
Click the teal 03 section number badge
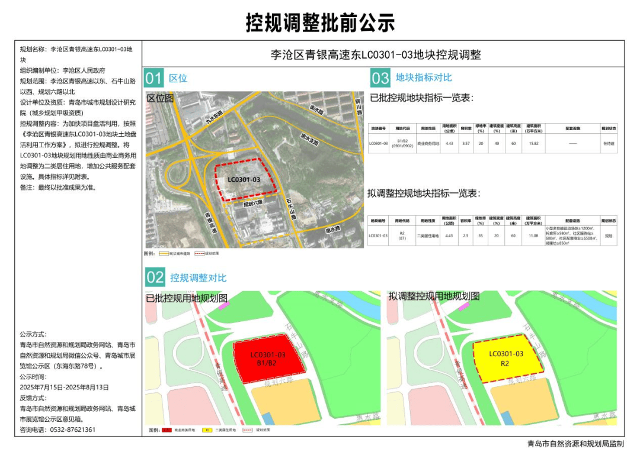pyautogui.click(x=380, y=78)
